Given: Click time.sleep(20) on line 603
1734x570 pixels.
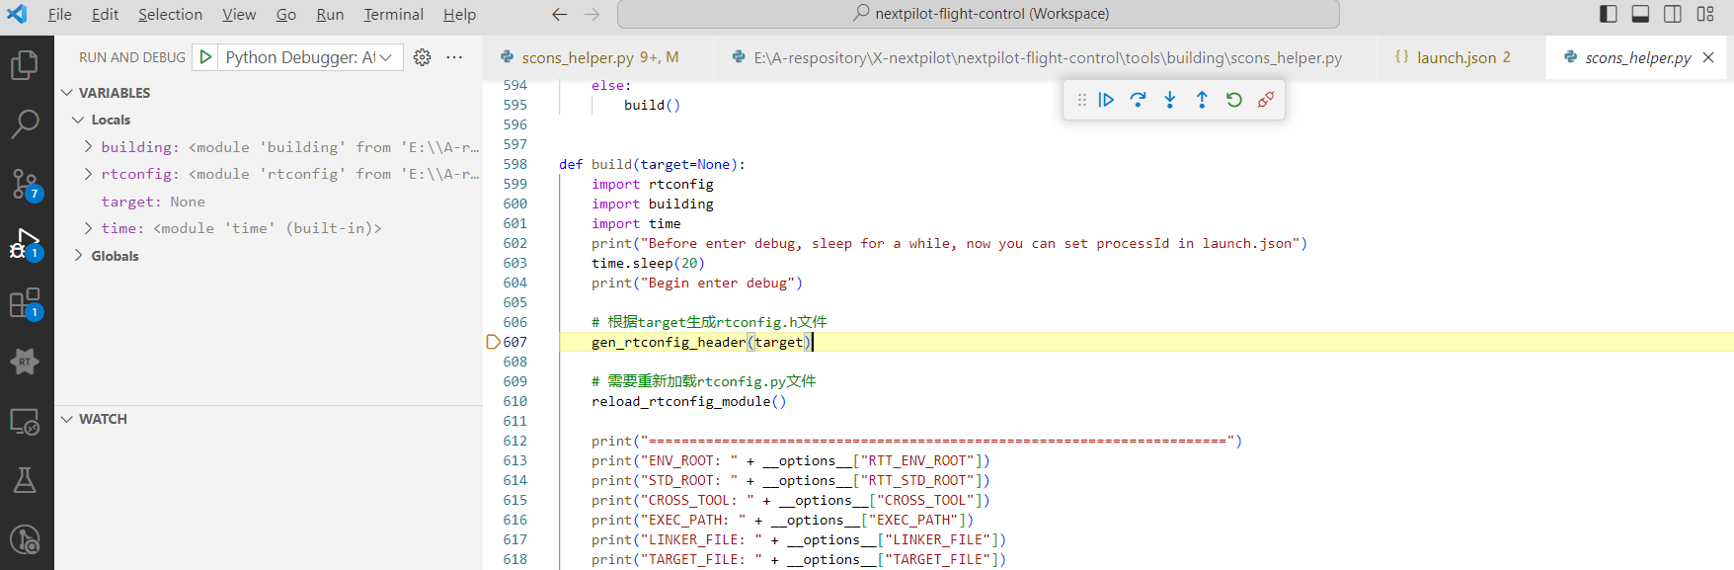Looking at the screenshot, I should point(648,263).
